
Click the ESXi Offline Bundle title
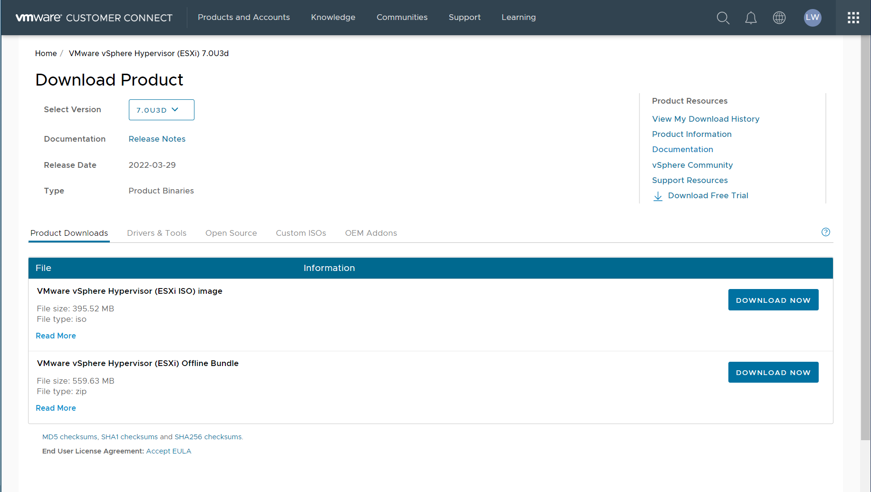[x=137, y=363]
